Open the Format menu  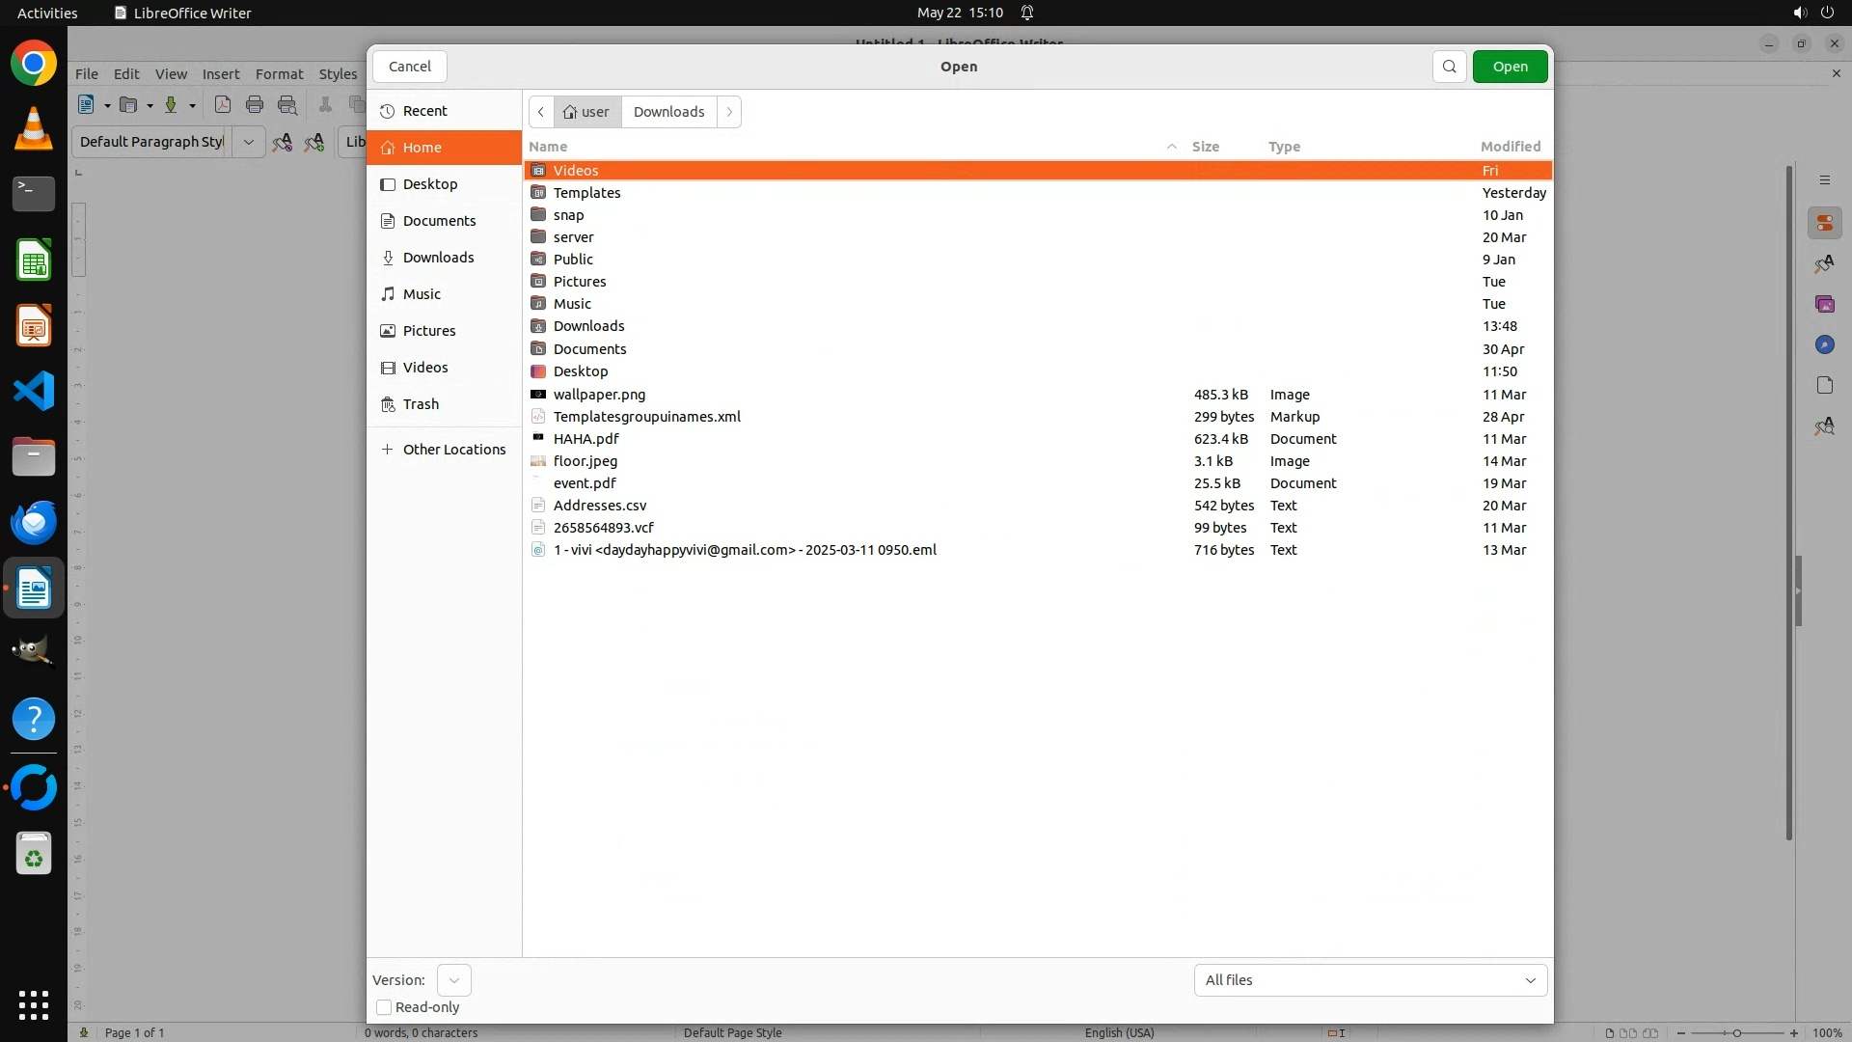coord(279,74)
